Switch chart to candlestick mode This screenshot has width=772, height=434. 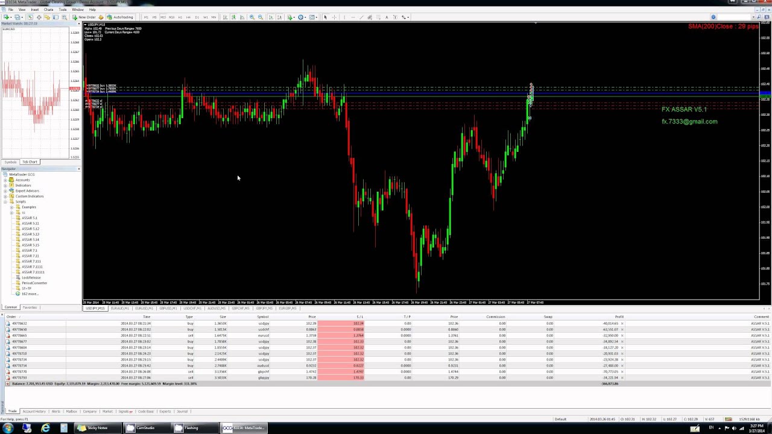click(233, 17)
